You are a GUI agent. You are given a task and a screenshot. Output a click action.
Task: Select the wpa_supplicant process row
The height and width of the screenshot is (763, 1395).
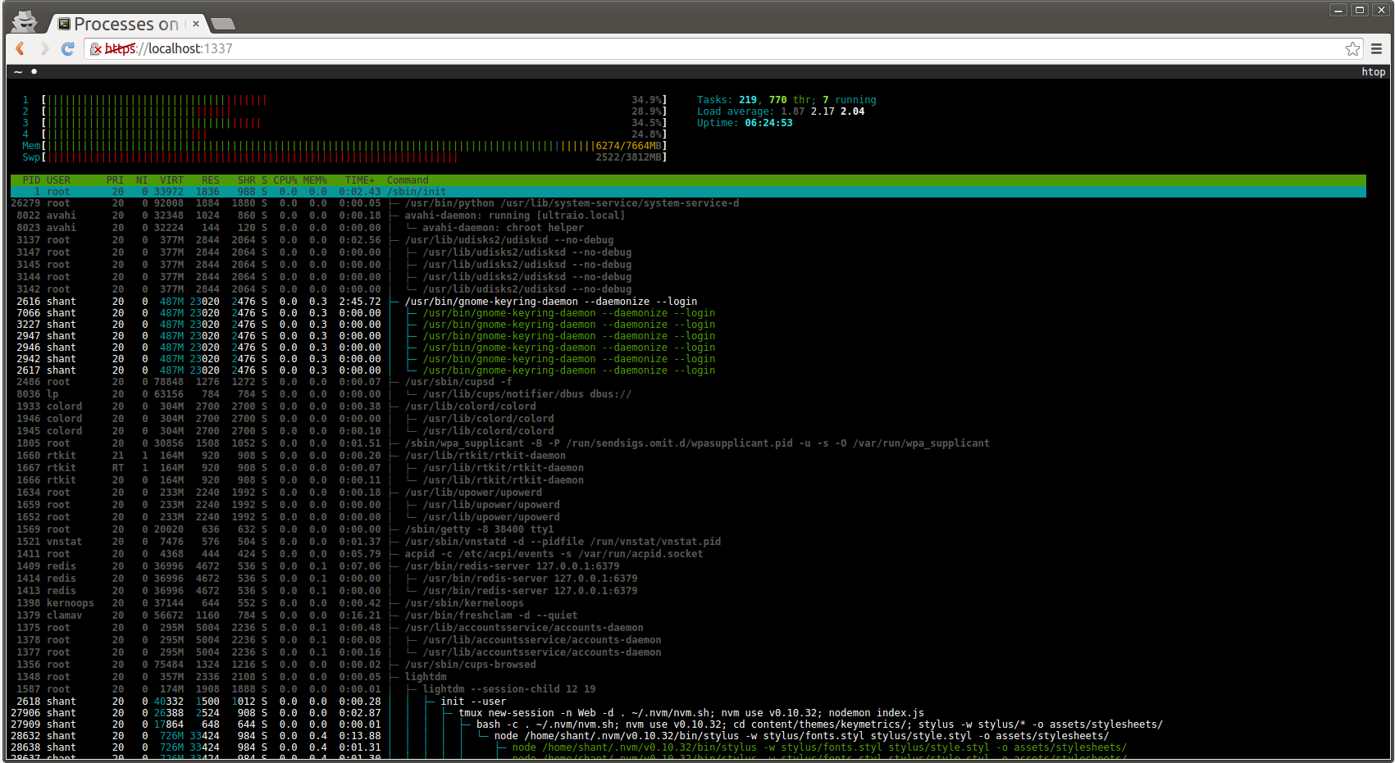[x=688, y=443]
